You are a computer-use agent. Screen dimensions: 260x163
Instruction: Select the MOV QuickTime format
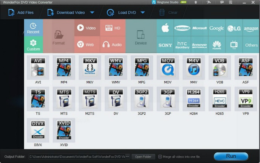point(168,68)
